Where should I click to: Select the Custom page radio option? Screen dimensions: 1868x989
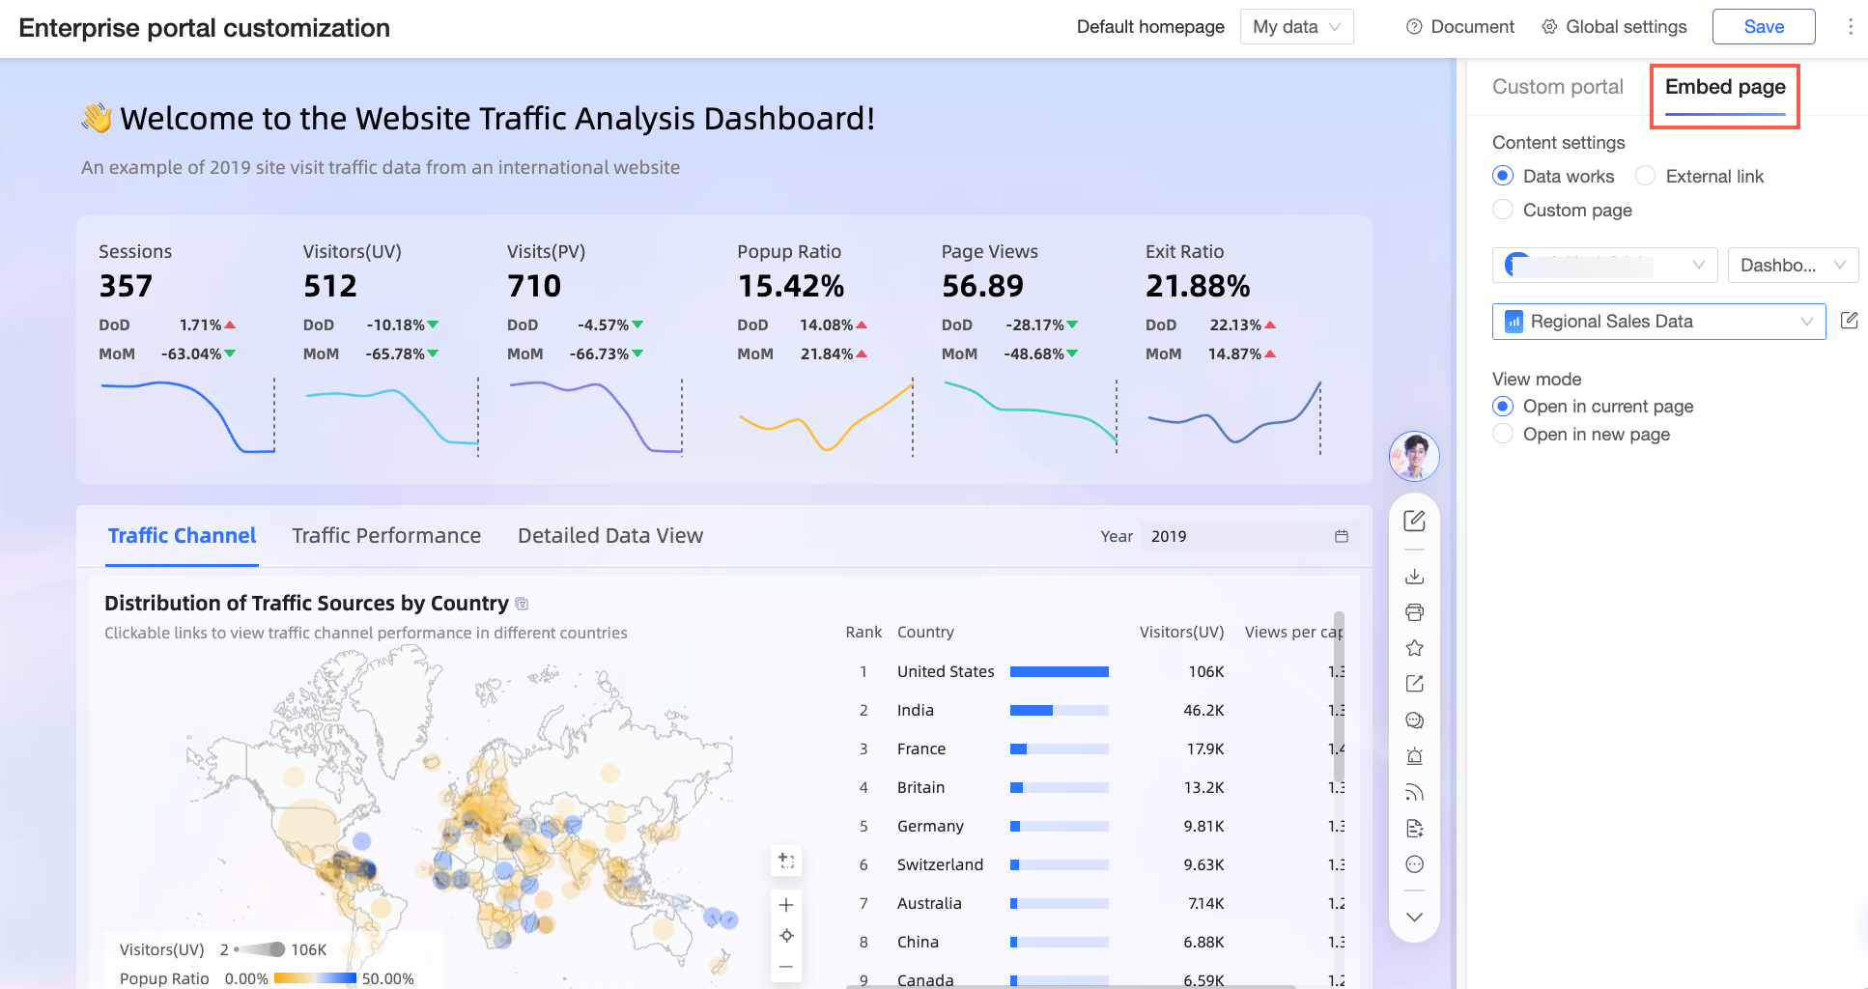point(1503,210)
